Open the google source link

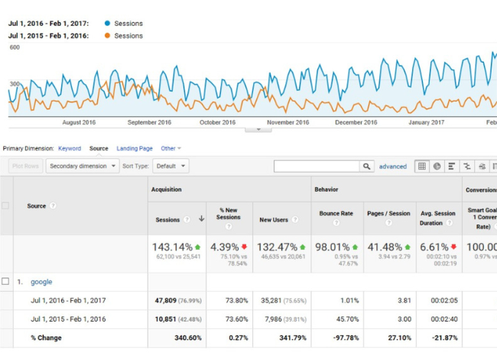coord(41,282)
